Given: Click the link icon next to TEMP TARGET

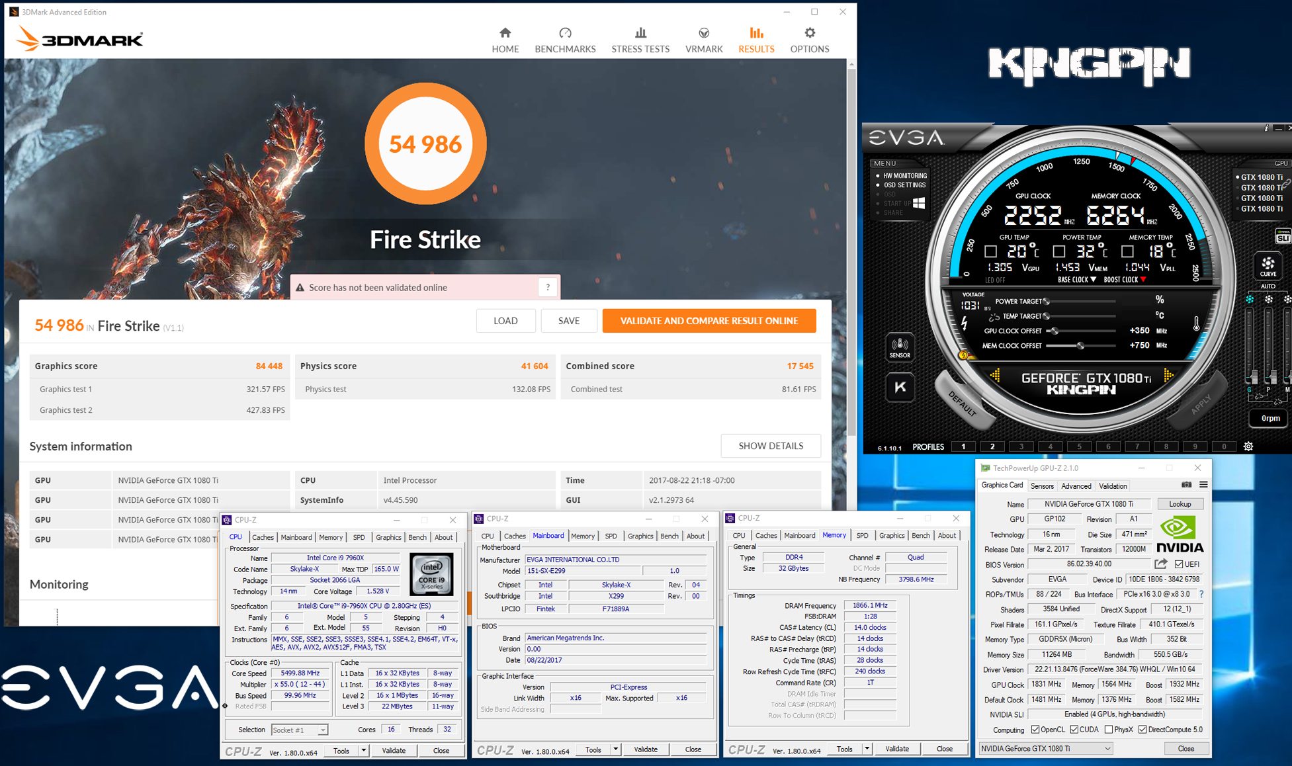Looking at the screenshot, I should click(994, 317).
